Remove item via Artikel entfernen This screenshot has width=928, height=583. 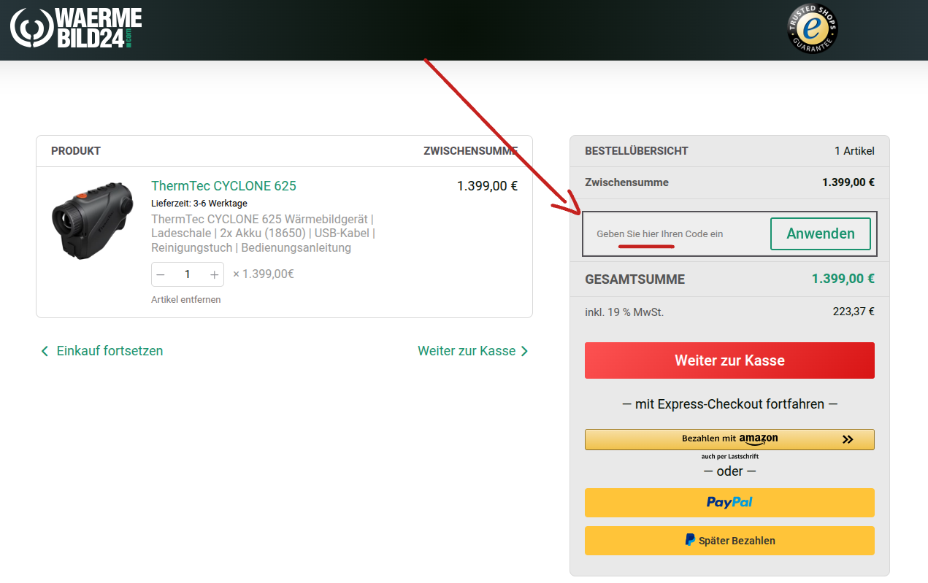click(185, 299)
